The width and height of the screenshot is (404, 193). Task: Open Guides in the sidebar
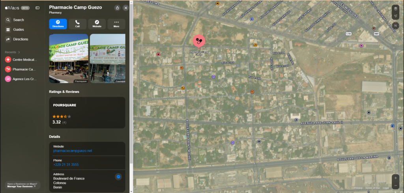[18, 30]
